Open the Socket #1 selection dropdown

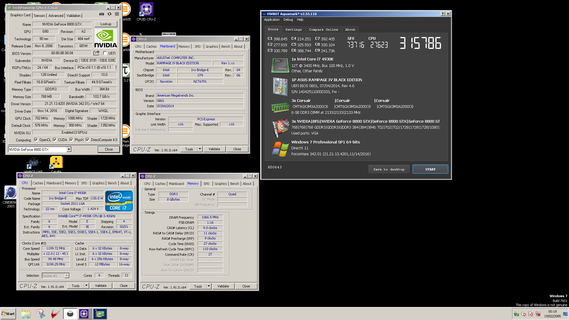pyautogui.click(x=67, y=276)
